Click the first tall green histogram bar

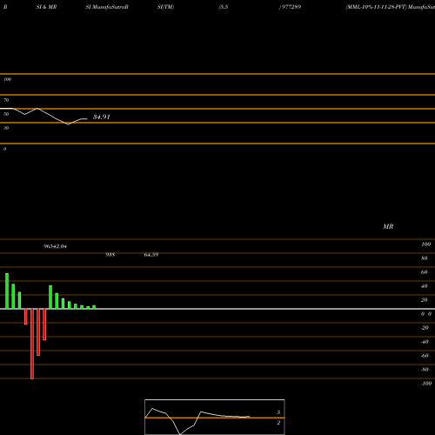pyautogui.click(x=7, y=291)
